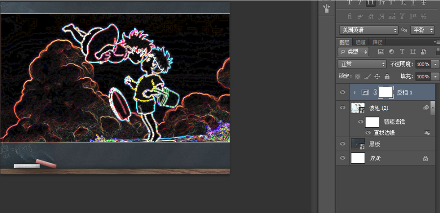Filter layers by type layers icon
The width and height of the screenshot is (440, 213).
pyautogui.click(x=402, y=52)
